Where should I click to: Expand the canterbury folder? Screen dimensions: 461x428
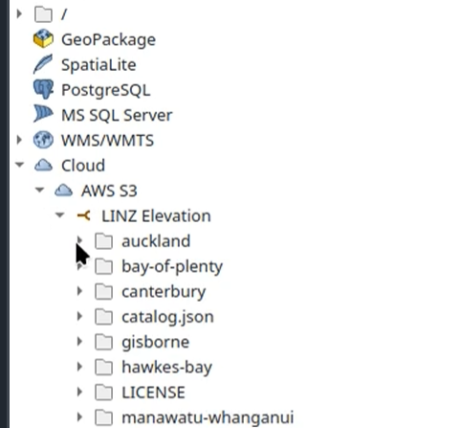[x=79, y=291]
